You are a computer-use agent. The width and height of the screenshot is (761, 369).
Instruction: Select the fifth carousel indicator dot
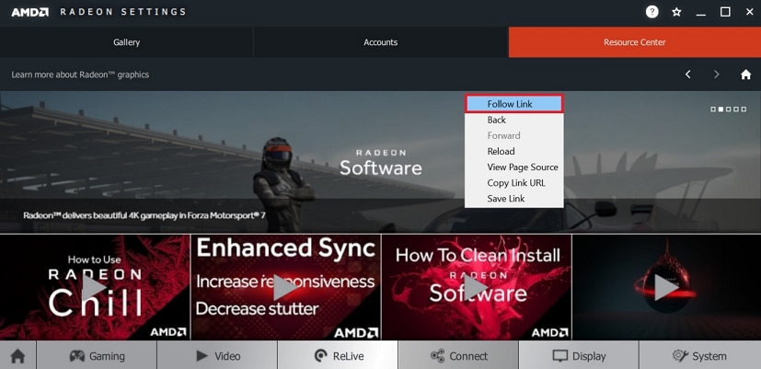coord(744,110)
